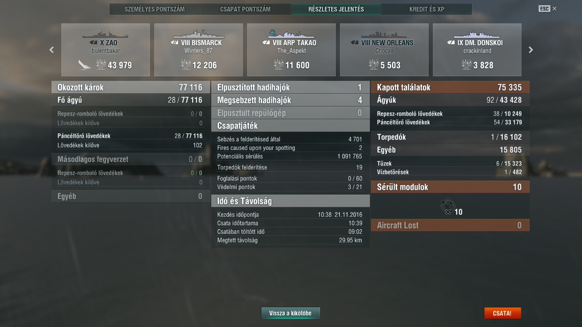Show next ships with right arrow
Screen dimensions: 582x327
tap(531, 50)
